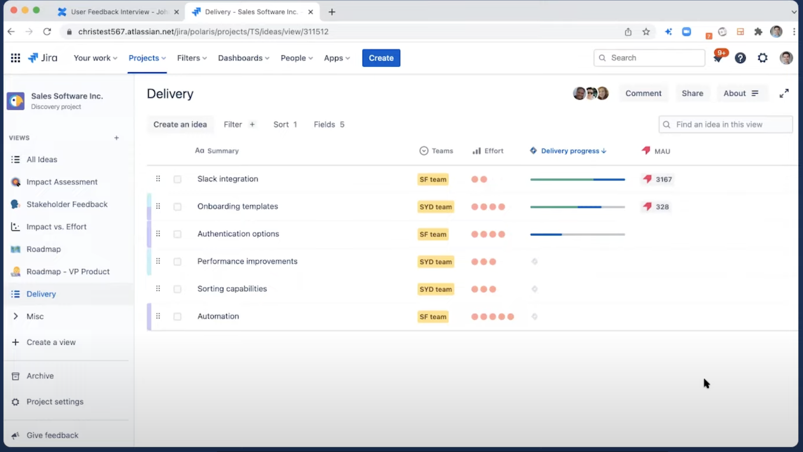803x452 pixels.
Task: Open the Fields 5 options
Action: (x=329, y=124)
